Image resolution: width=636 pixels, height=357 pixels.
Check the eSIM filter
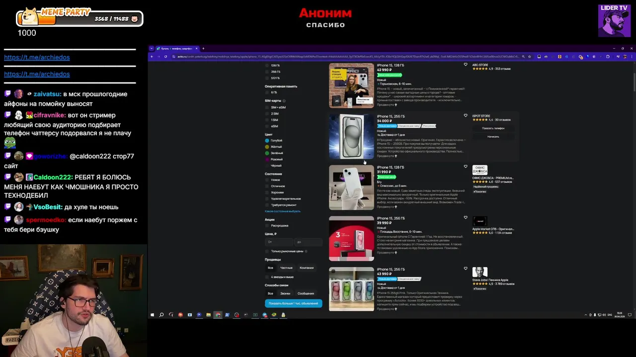pos(267,126)
